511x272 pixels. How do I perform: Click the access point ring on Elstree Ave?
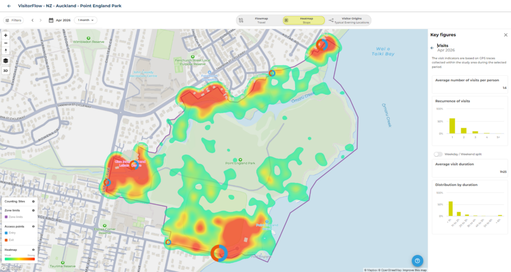(x=107, y=182)
